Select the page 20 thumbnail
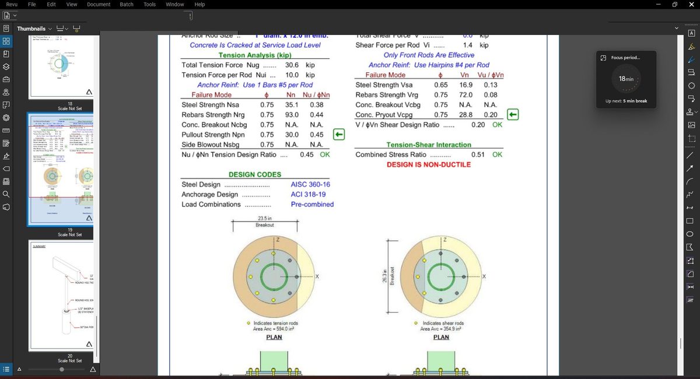 click(x=63, y=296)
